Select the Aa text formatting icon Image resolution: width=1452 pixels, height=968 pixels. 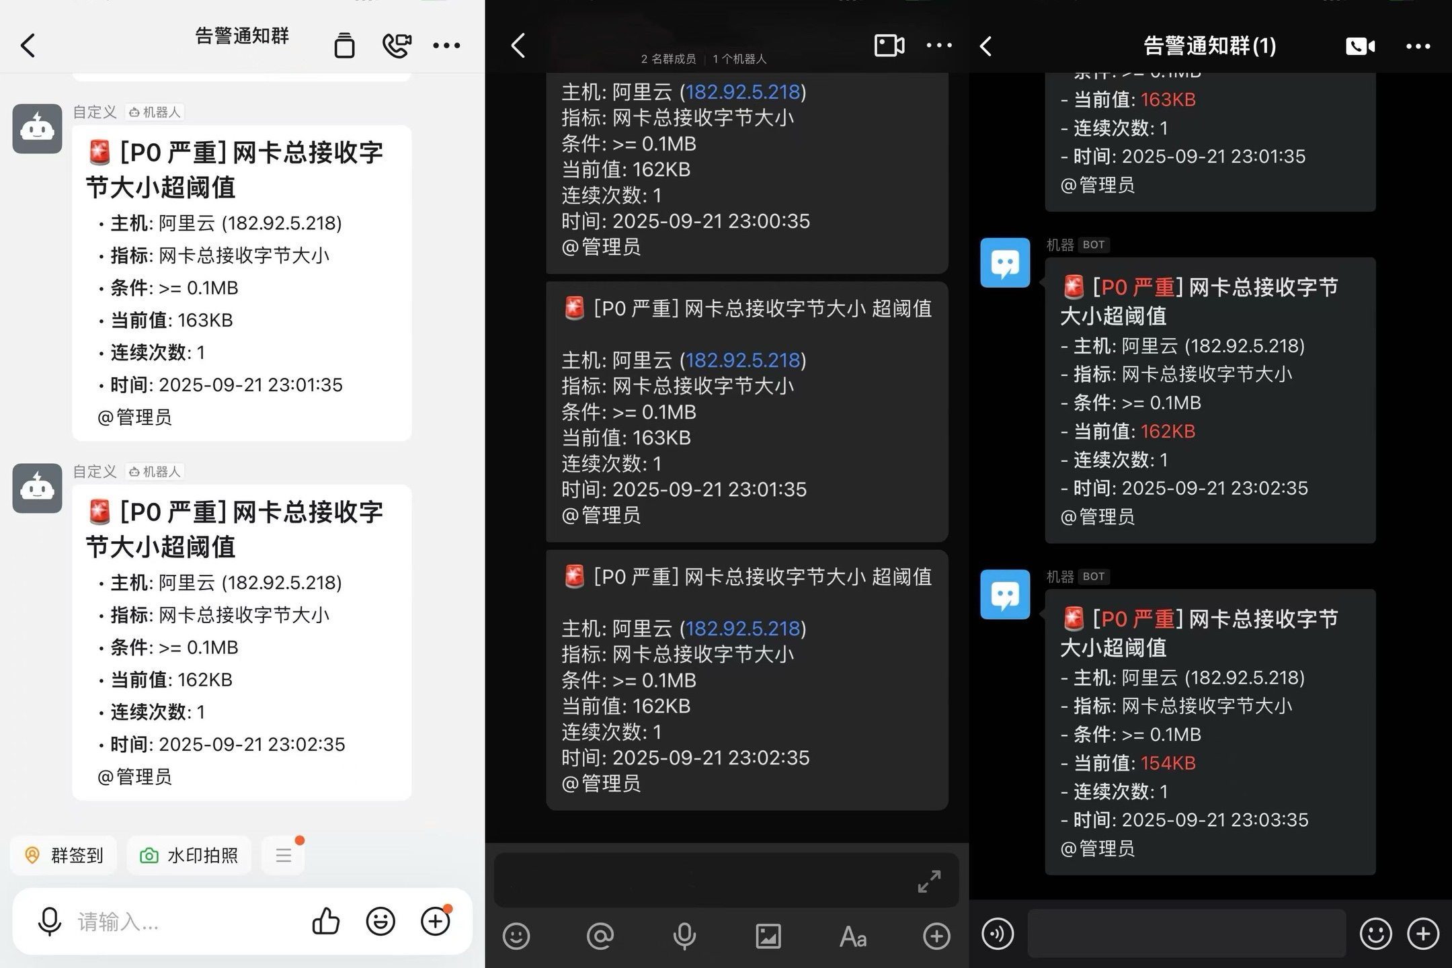pos(852,935)
